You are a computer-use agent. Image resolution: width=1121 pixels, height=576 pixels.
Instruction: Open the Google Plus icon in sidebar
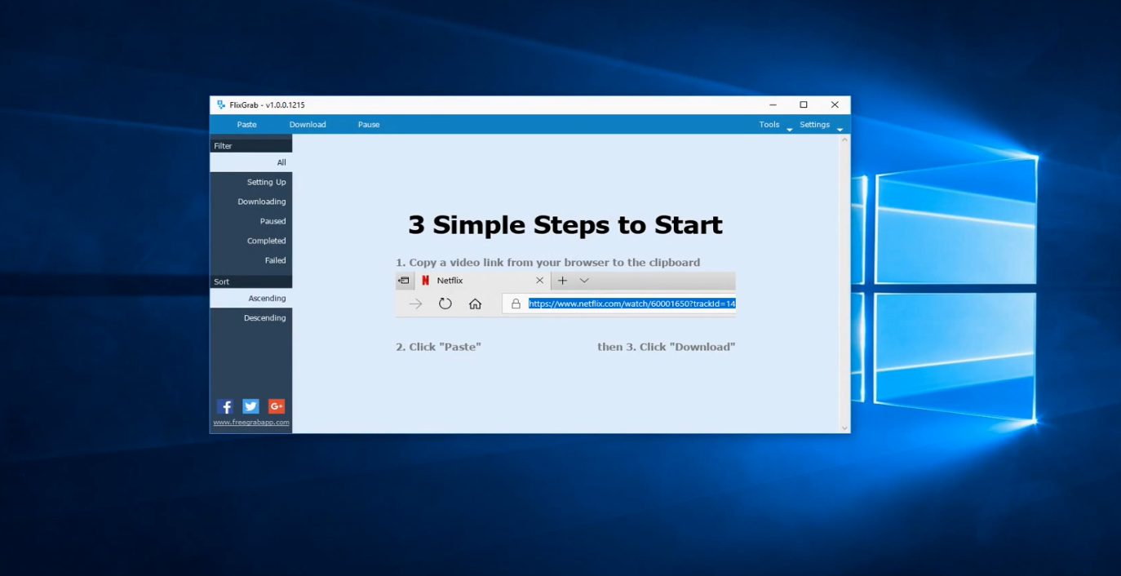(277, 406)
